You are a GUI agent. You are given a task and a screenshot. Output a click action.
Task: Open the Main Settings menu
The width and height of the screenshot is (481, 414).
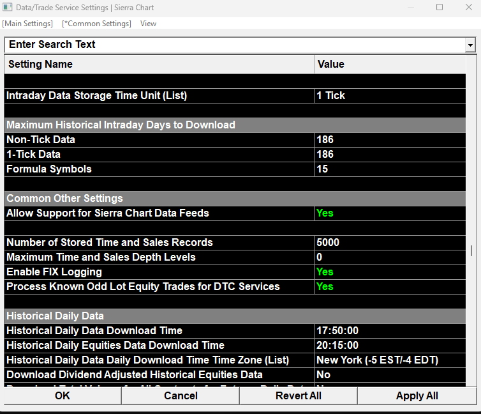click(x=27, y=24)
